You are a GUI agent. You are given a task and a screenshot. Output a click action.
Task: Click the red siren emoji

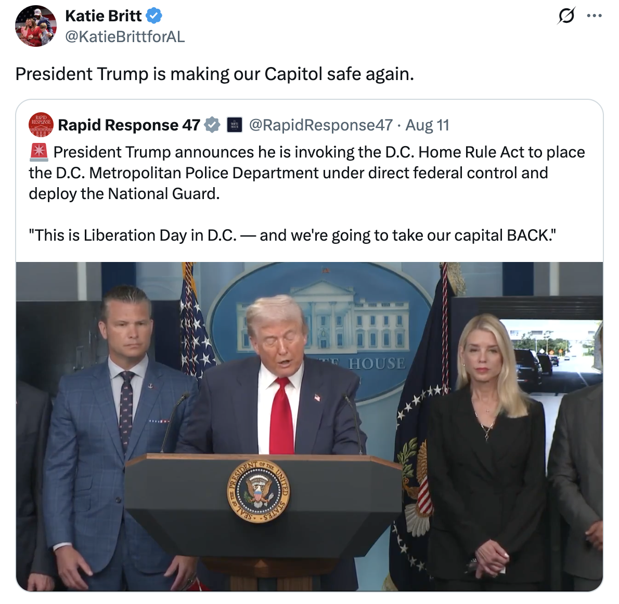pos(38,152)
